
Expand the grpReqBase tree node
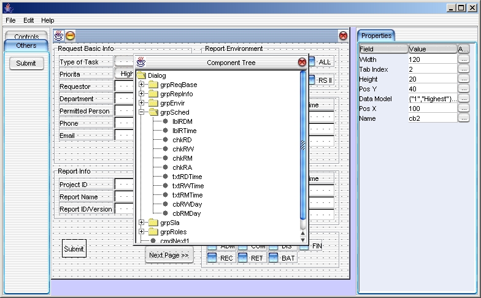point(141,85)
